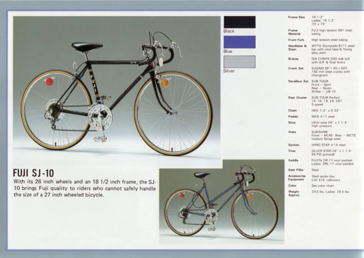
Task: Click the 'Chain' spec label
Action: (292, 111)
